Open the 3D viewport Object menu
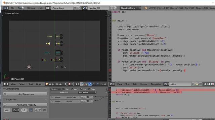This screenshot has width=215, height=120. click(39, 84)
